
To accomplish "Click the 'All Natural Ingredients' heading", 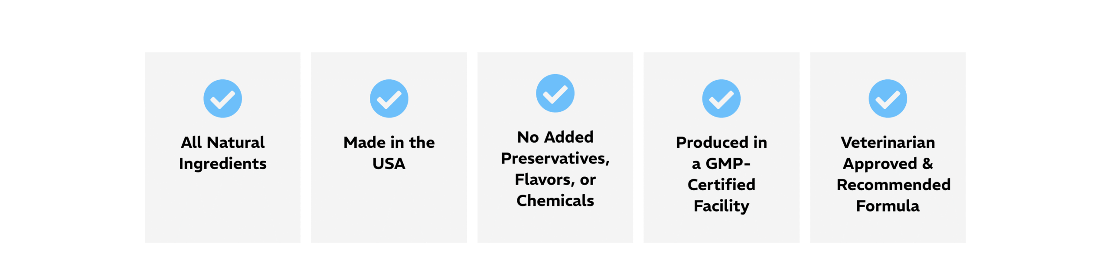I will coord(222,153).
